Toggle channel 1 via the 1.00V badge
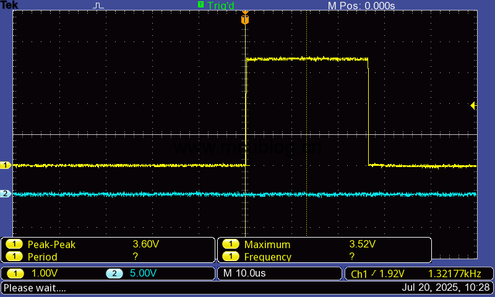Viewport: 495px width, 297px height. point(14,273)
